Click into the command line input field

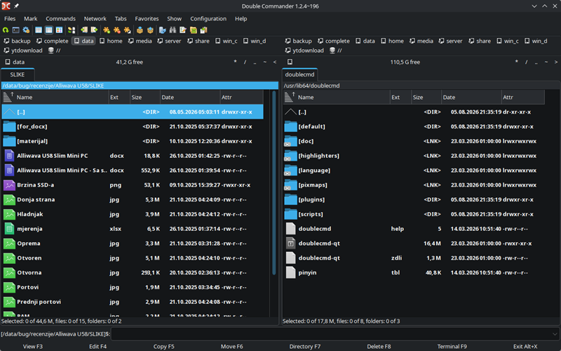334,334
